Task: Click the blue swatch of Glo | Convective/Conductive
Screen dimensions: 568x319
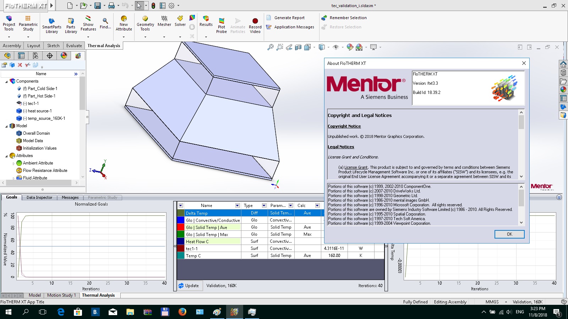Action: click(x=181, y=220)
